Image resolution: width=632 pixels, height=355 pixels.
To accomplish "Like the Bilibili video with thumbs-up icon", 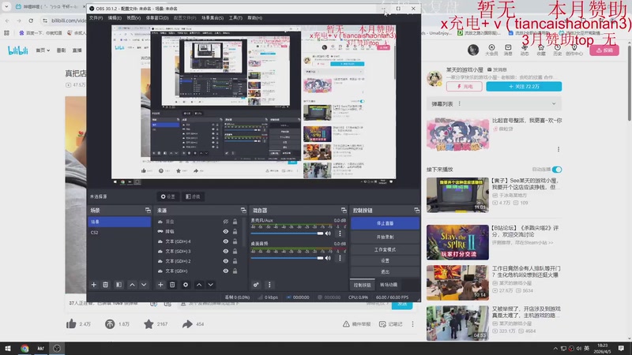I will [71, 323].
